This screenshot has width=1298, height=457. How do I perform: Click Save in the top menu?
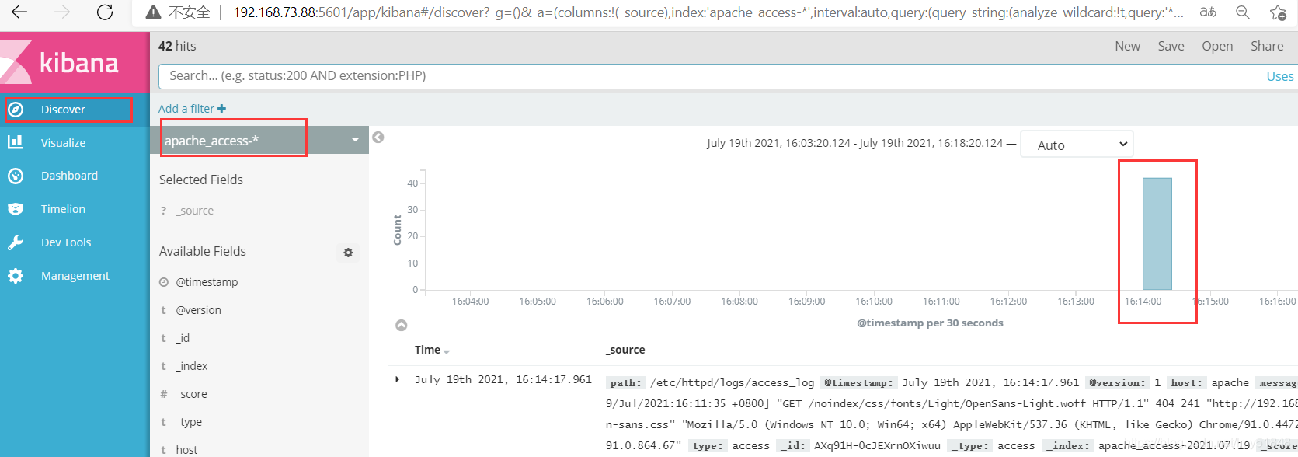click(x=1171, y=46)
